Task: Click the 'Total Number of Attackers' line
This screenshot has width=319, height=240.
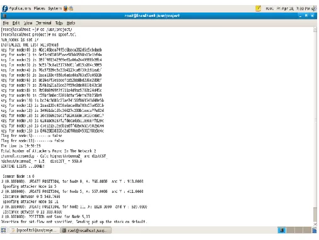Action: [x=49, y=151]
